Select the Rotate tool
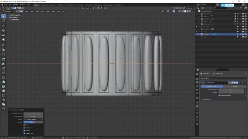This screenshot has height=139, width=248. coord(3,31)
